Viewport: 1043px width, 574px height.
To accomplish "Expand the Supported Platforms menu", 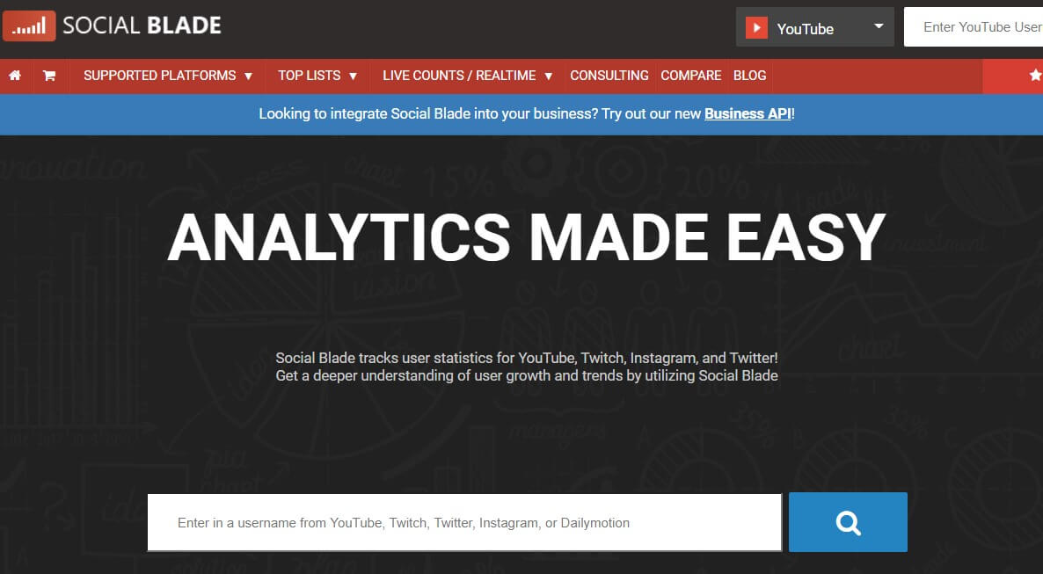I will click(168, 76).
